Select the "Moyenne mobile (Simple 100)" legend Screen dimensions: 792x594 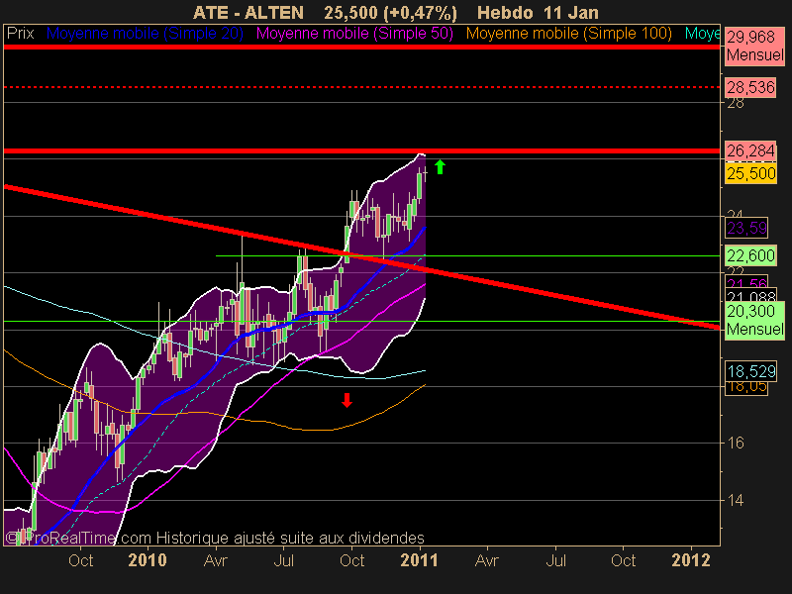(569, 34)
